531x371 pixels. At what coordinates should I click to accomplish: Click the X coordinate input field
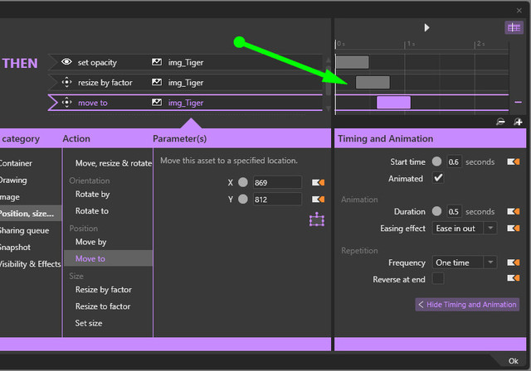277,182
